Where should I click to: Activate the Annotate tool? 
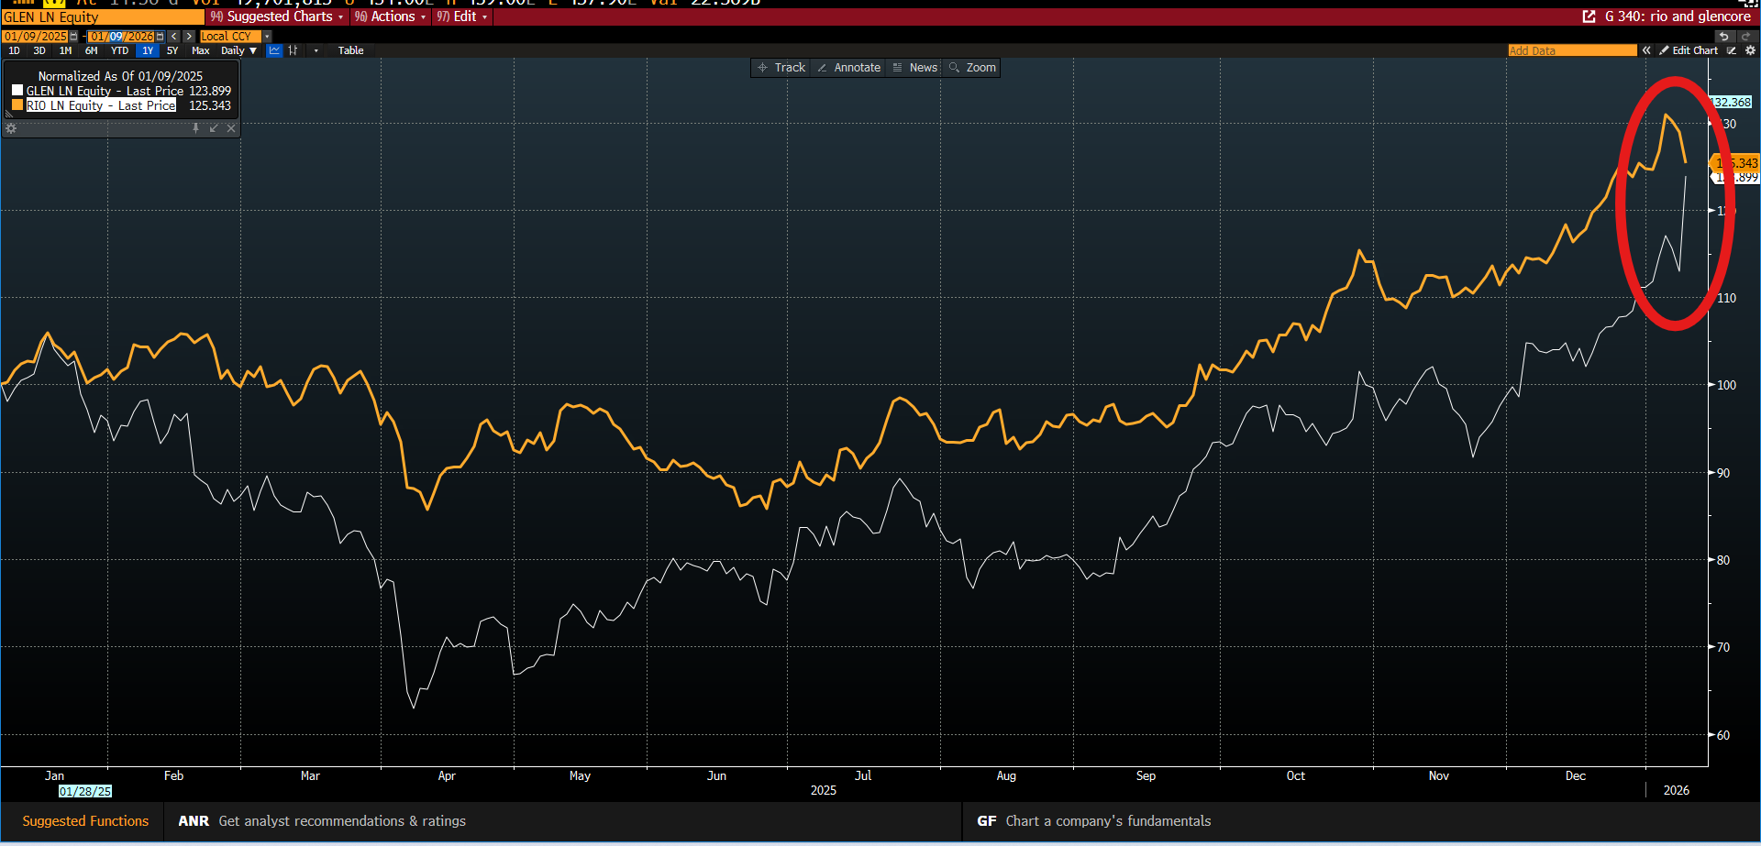pos(848,68)
